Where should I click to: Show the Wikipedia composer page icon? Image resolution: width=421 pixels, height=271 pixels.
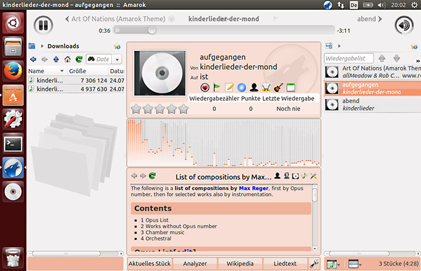[287, 176]
